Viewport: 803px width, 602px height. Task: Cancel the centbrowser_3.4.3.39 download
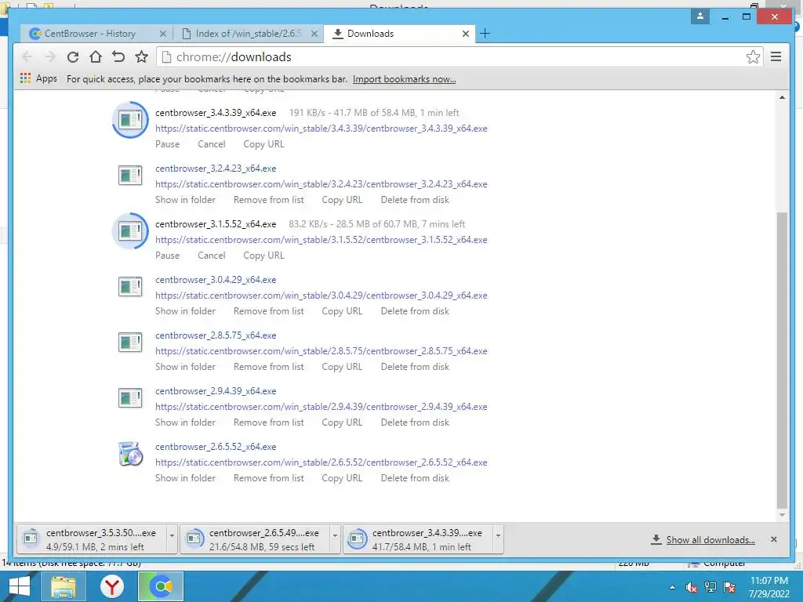click(x=212, y=144)
